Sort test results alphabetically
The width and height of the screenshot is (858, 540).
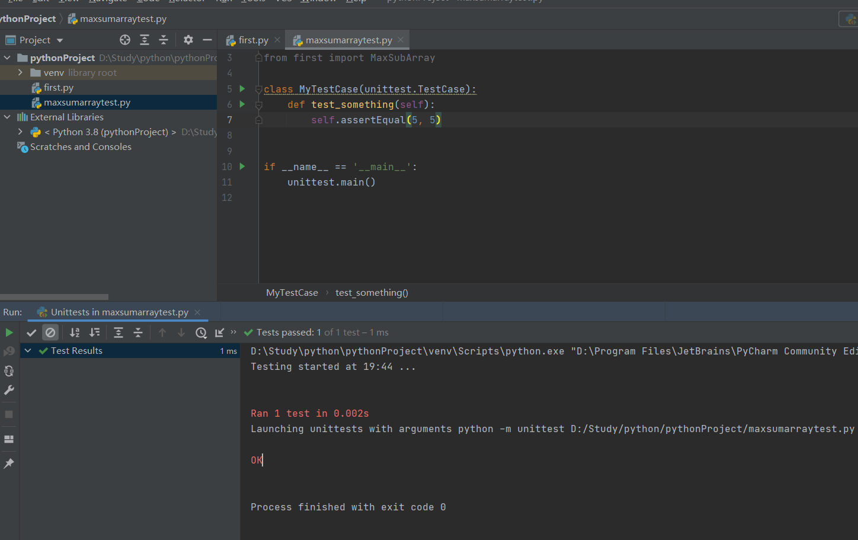[x=75, y=333]
